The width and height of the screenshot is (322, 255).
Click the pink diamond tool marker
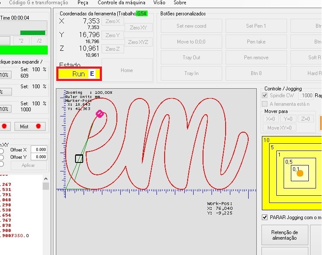click(100, 114)
